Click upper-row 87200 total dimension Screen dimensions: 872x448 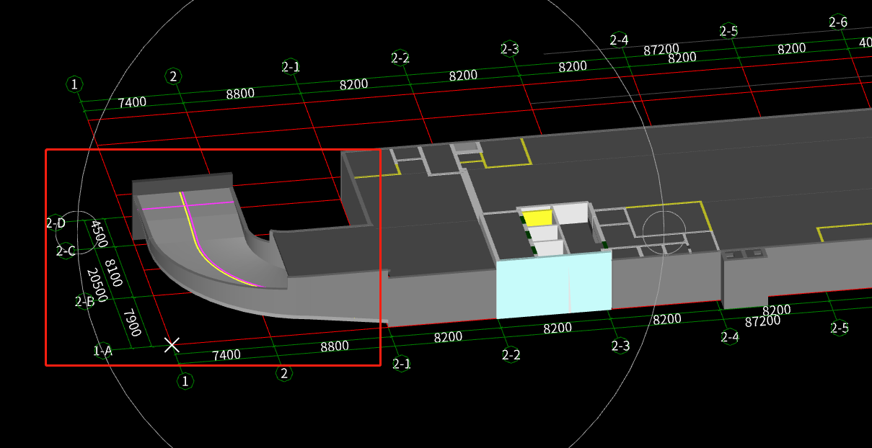click(x=661, y=50)
